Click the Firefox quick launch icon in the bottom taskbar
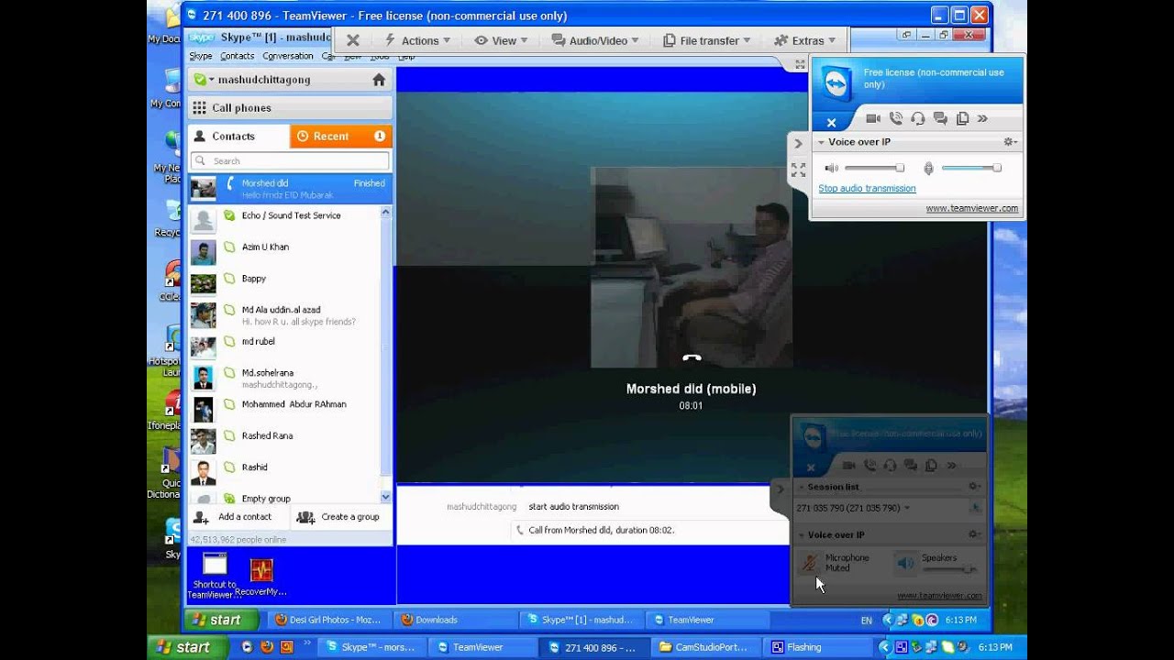The height and width of the screenshot is (660, 1174). click(x=267, y=647)
